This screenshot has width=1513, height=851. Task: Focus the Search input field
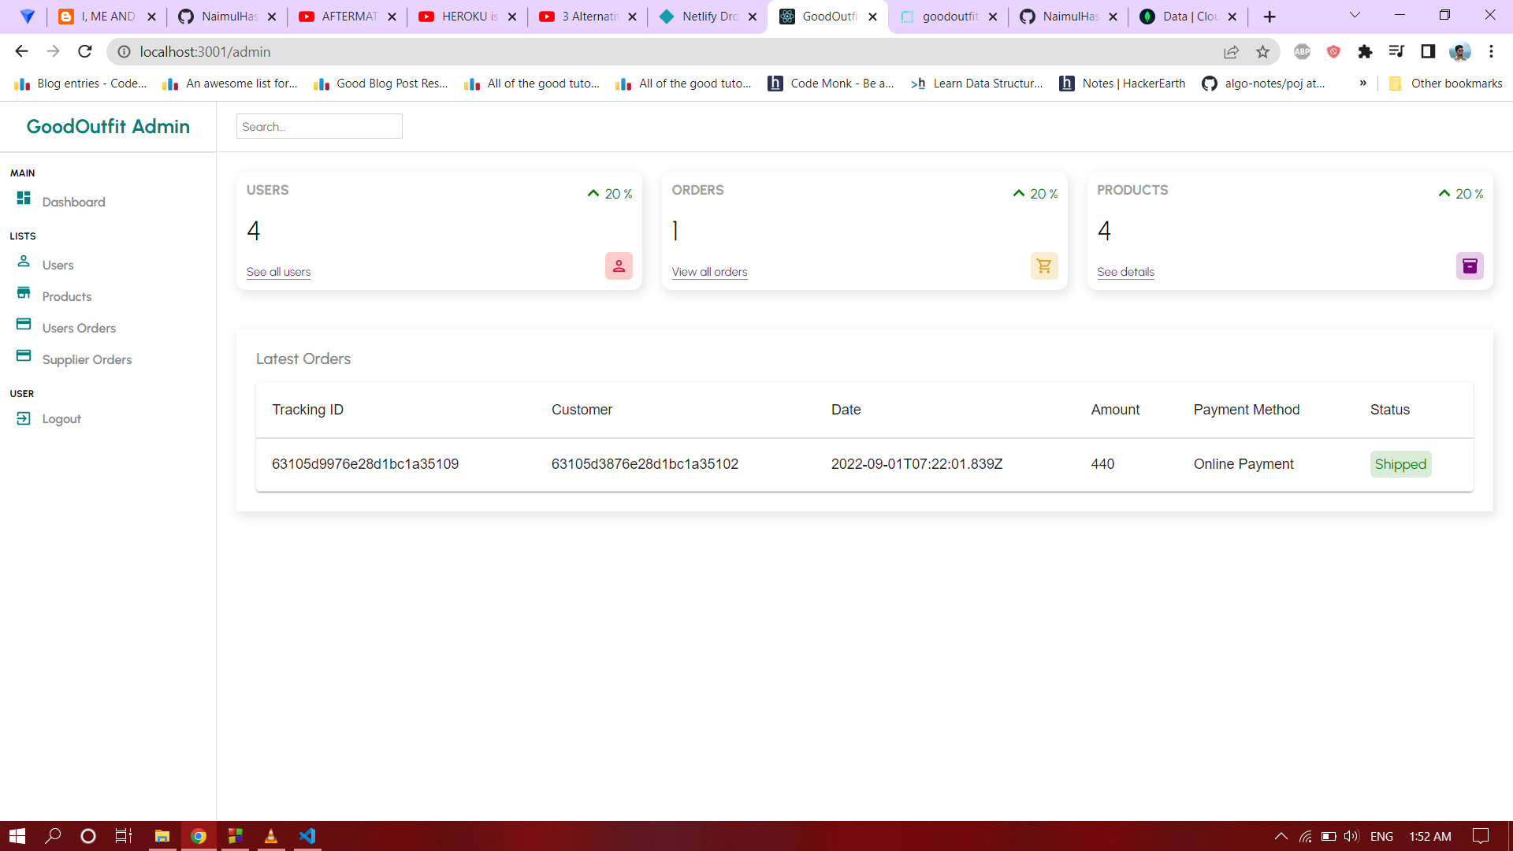point(319,126)
